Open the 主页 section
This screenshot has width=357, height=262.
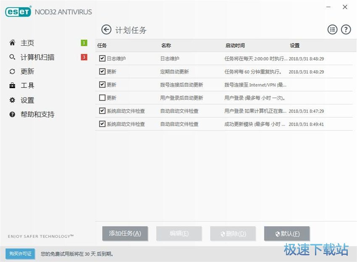pyautogui.click(x=27, y=43)
